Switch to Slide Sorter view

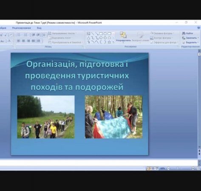tap(153, 169)
